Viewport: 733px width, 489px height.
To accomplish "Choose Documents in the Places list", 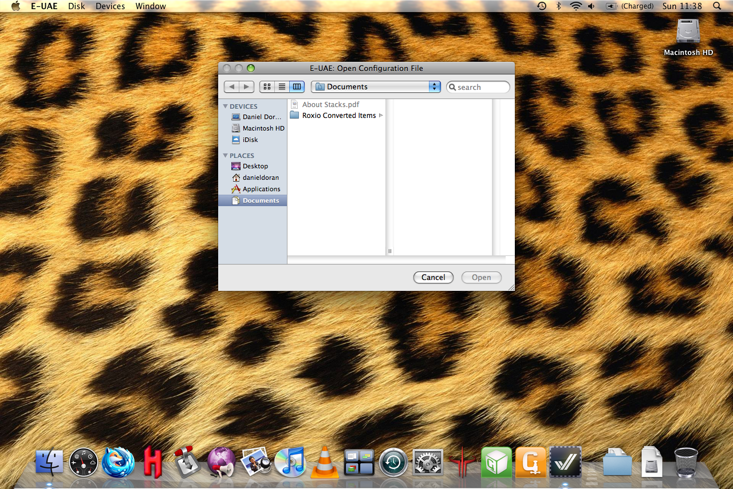I will pos(253,200).
